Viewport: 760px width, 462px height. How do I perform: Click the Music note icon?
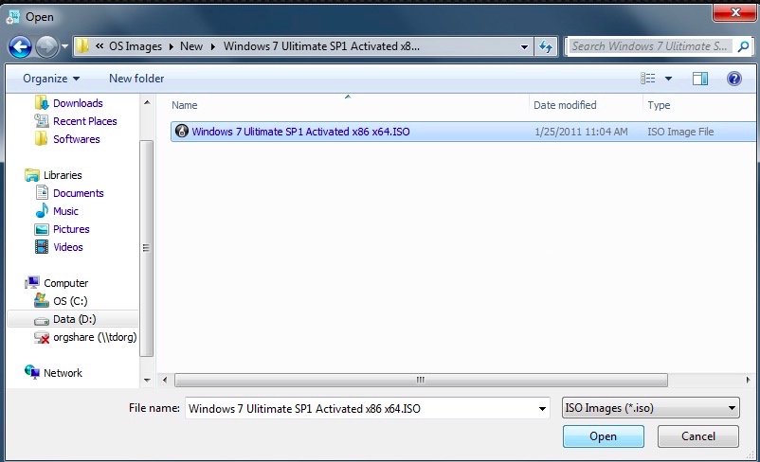coord(42,210)
